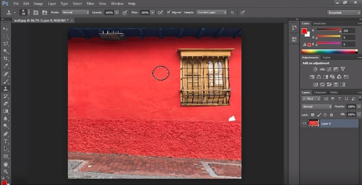Toggle lock position
This screenshot has height=185, width=362.
tap(325, 114)
